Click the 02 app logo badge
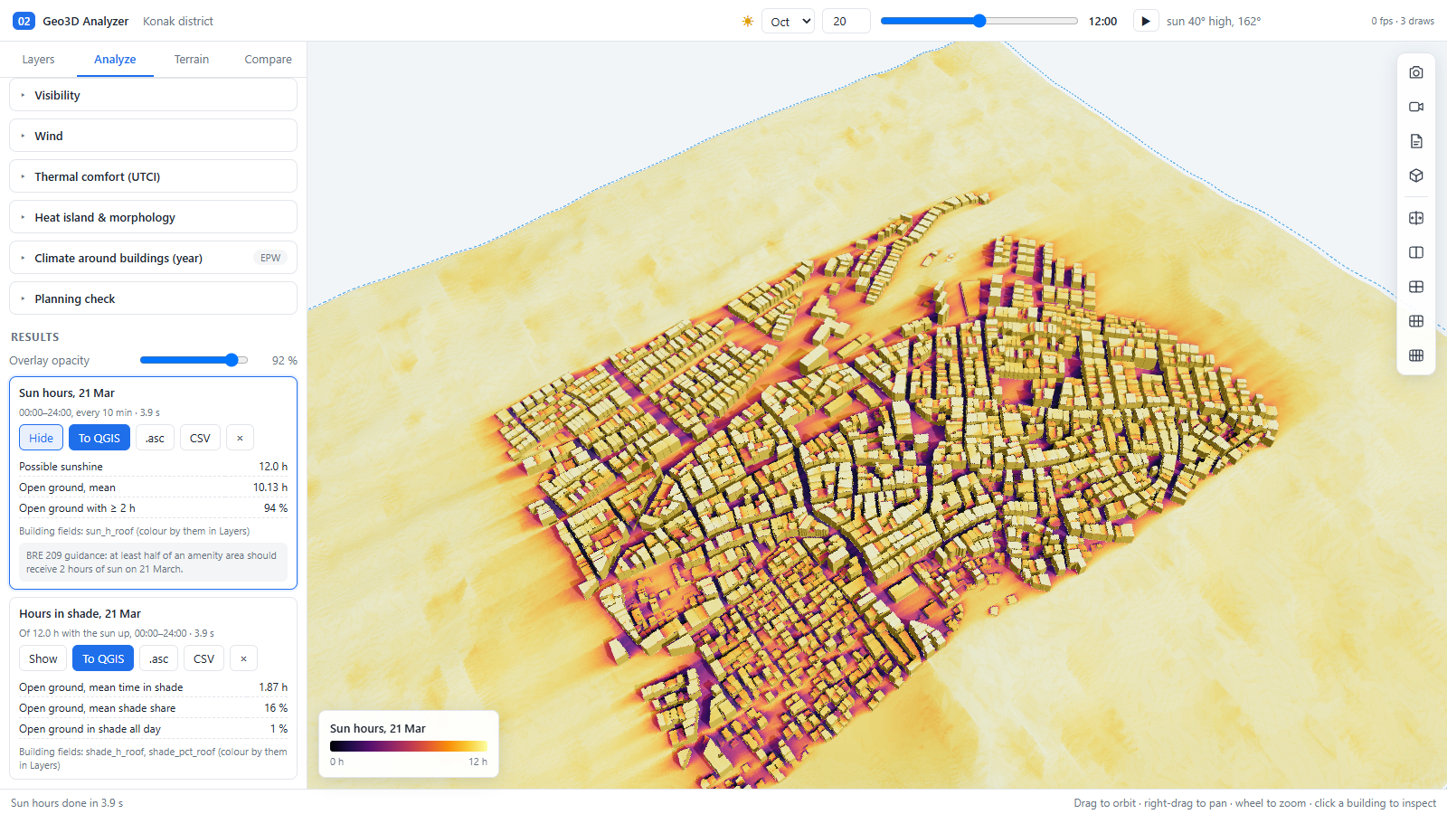1447x814 pixels. point(24,21)
